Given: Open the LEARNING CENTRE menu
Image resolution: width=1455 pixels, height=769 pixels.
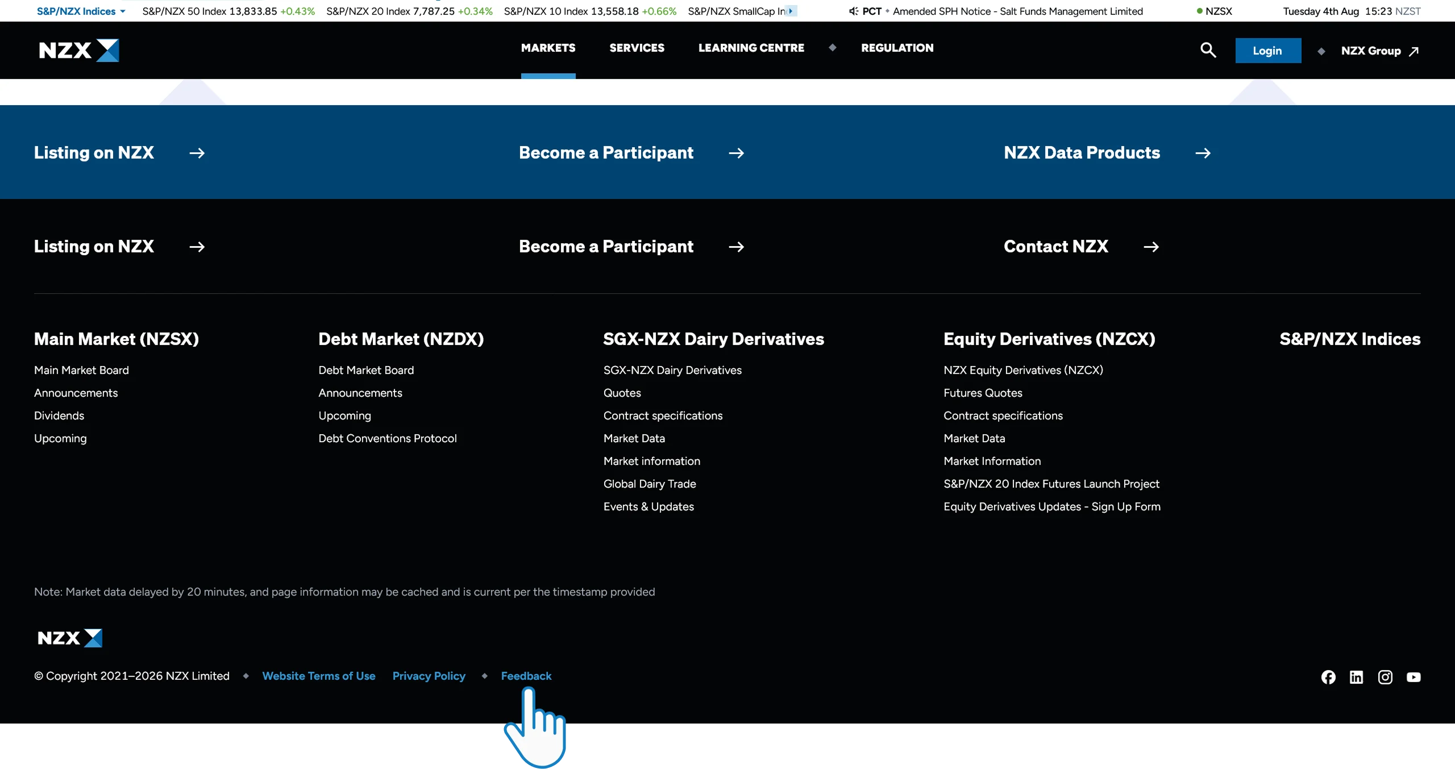Looking at the screenshot, I should [x=751, y=48].
